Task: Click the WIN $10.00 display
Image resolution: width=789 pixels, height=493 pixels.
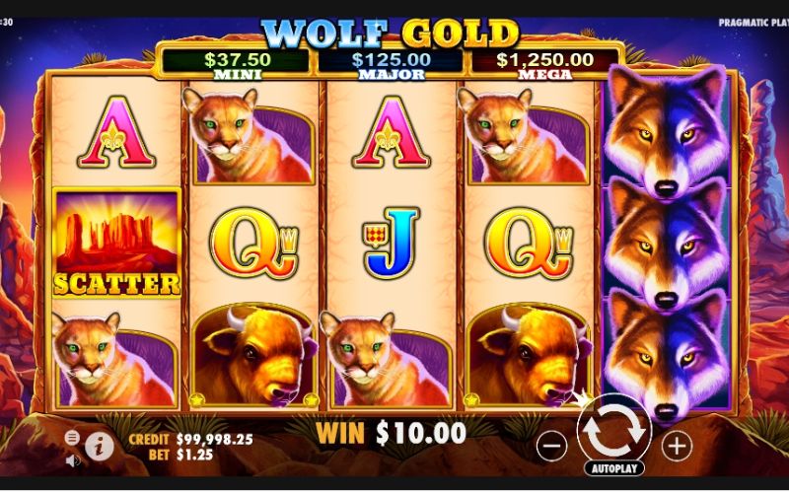Action: 391,433
